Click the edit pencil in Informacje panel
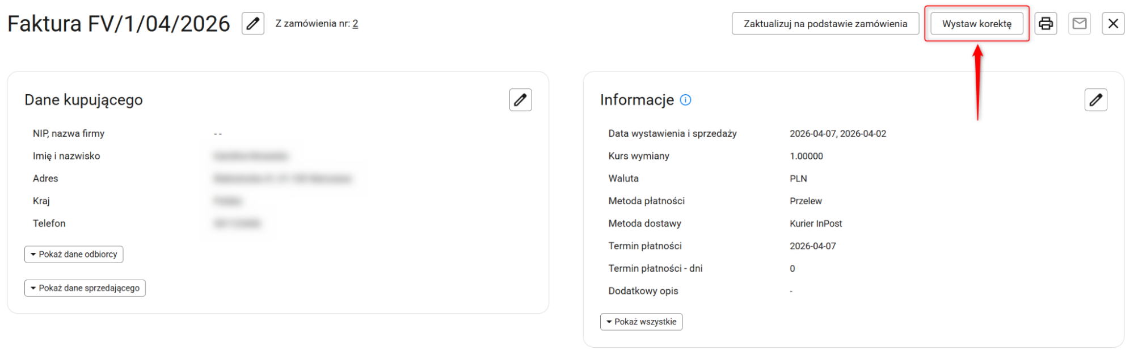The height and width of the screenshot is (359, 1134). coord(1095,100)
